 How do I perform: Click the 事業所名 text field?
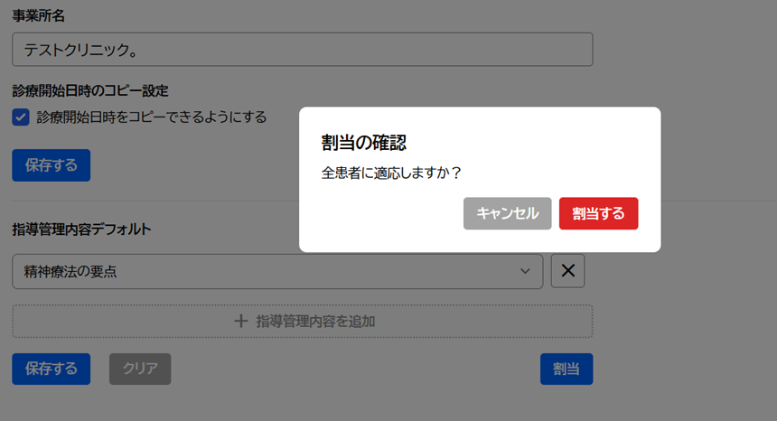tap(302, 50)
